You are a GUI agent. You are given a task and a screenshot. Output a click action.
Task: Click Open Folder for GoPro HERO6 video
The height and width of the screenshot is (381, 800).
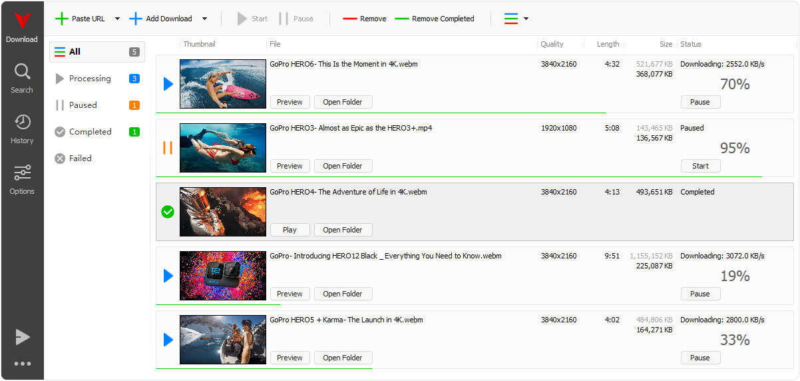(x=343, y=102)
